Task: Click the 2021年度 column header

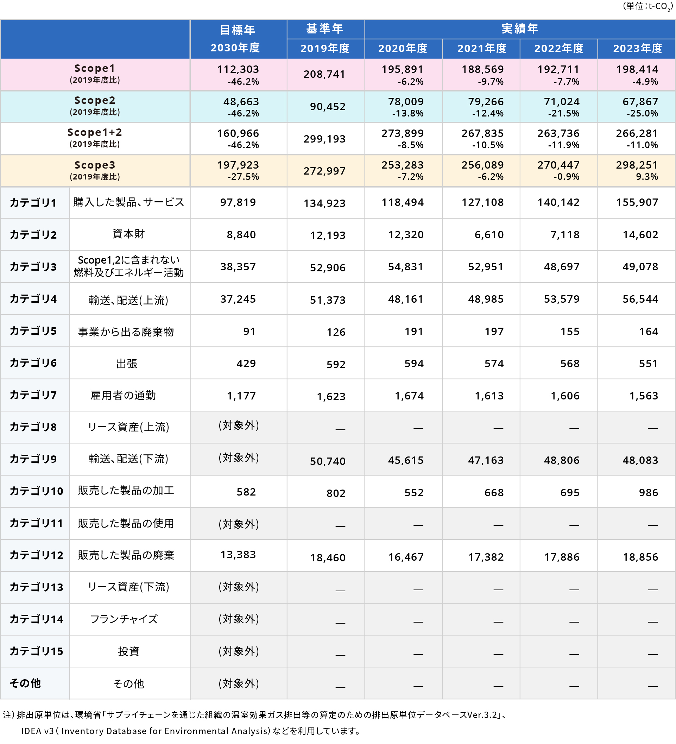Action: click(x=481, y=49)
